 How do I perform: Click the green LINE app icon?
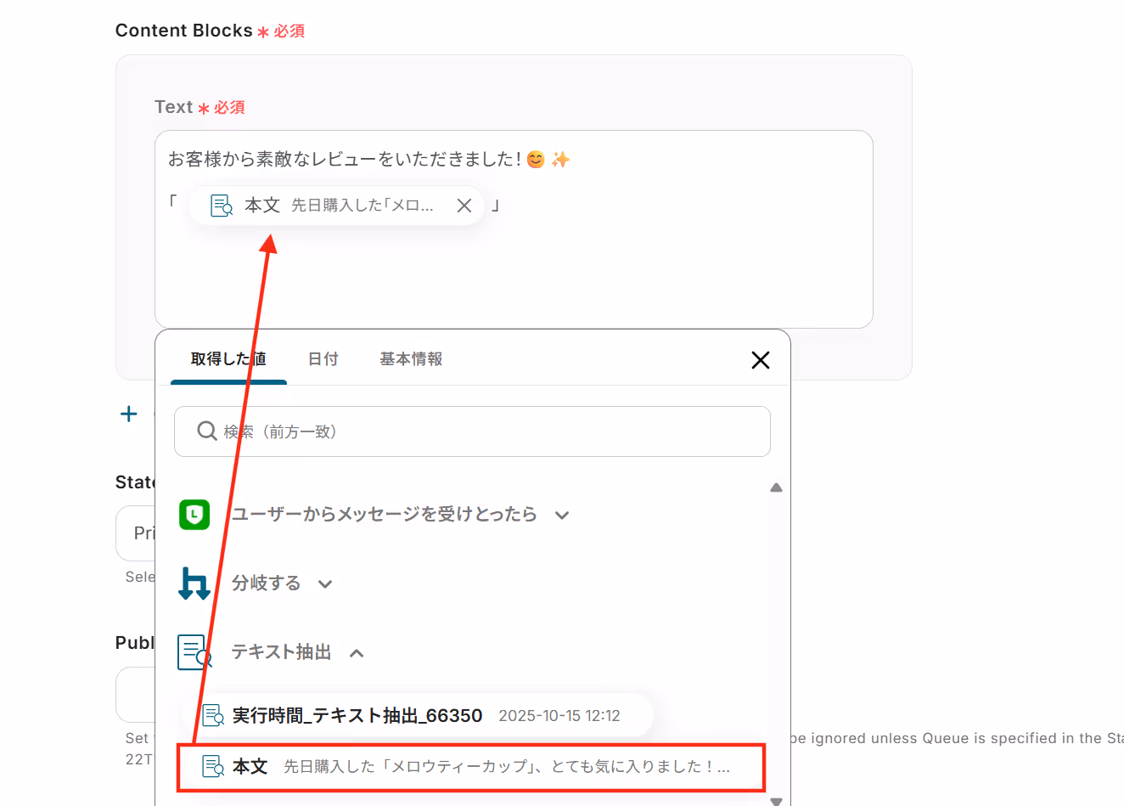coord(194,514)
